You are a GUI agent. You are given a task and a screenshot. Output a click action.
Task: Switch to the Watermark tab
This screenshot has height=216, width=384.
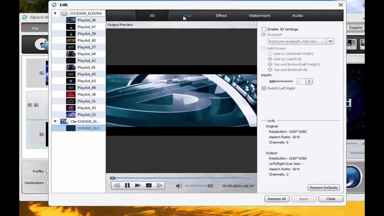click(x=259, y=16)
